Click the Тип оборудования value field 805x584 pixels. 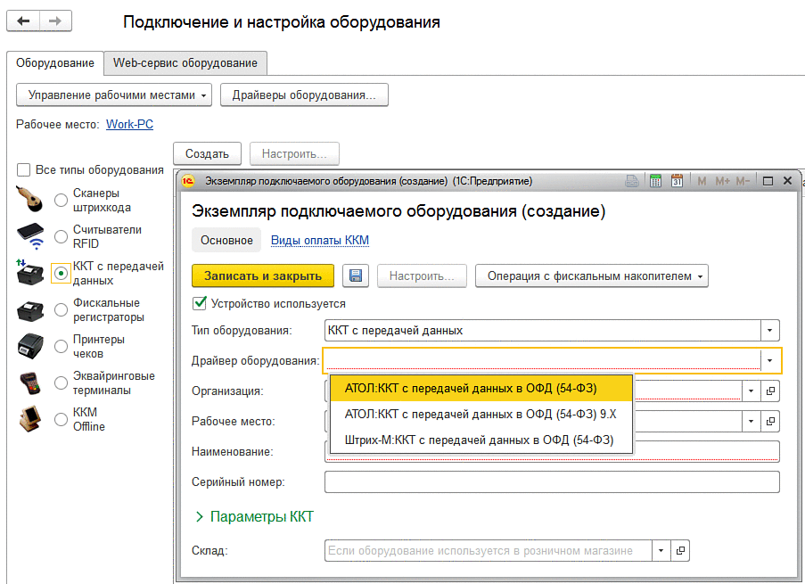542,330
